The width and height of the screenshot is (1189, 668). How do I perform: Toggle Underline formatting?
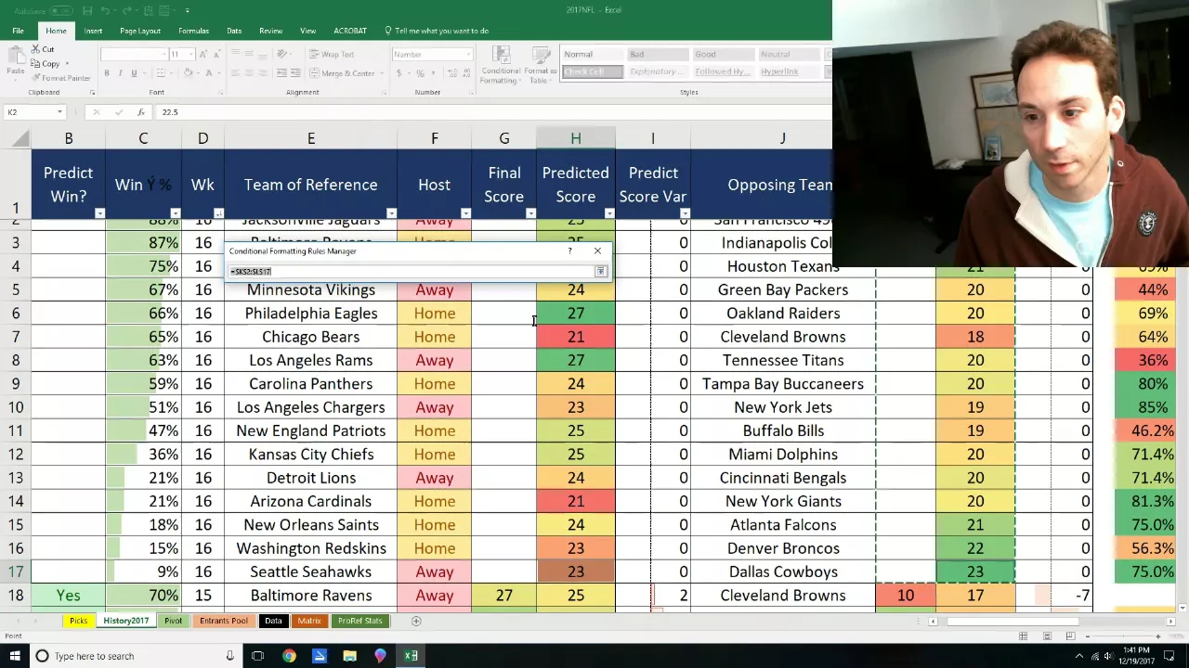click(134, 73)
